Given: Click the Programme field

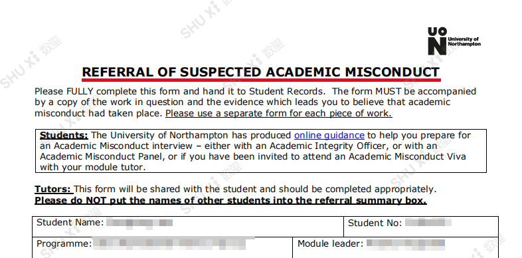Looking at the screenshot, I should coord(163,247).
